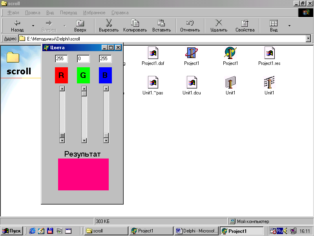Click Мой компьютер in the status bar

tap(253, 221)
